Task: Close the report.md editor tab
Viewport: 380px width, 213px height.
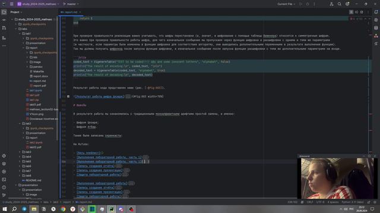Action: 80,12
